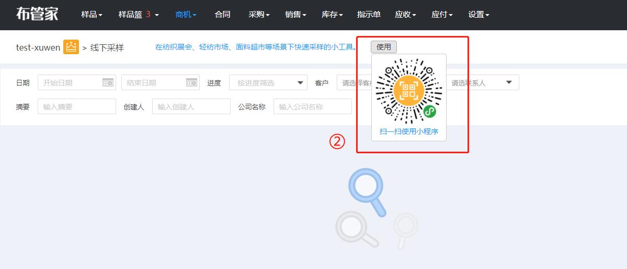Open the calendar icon for 开始日期
This screenshot has width=627, height=269.
click(x=108, y=82)
